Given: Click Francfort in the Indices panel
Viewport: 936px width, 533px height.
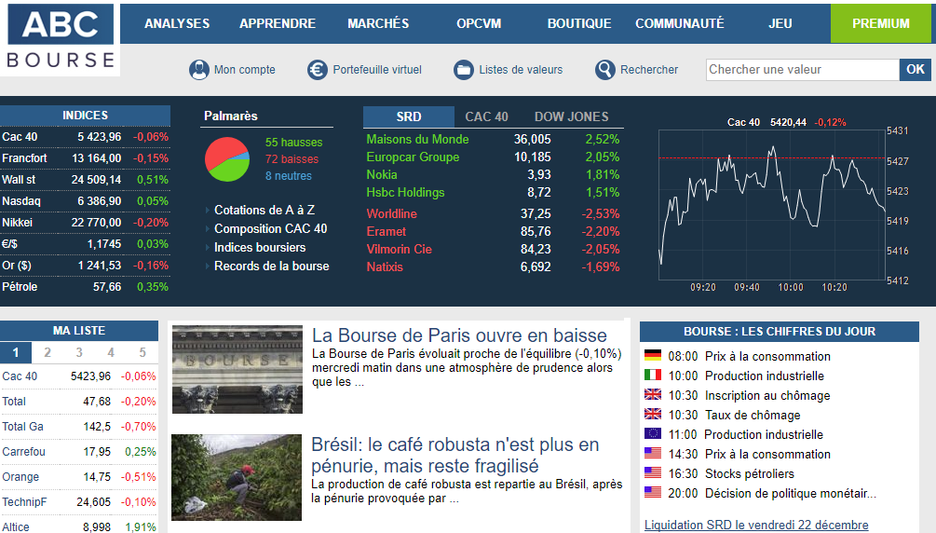Looking at the screenshot, I should pos(24,158).
